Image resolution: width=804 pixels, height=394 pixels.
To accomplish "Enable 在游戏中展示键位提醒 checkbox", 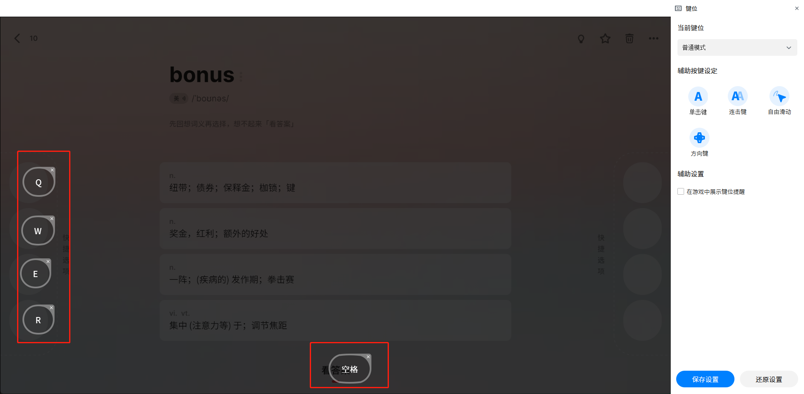I will pyautogui.click(x=681, y=191).
